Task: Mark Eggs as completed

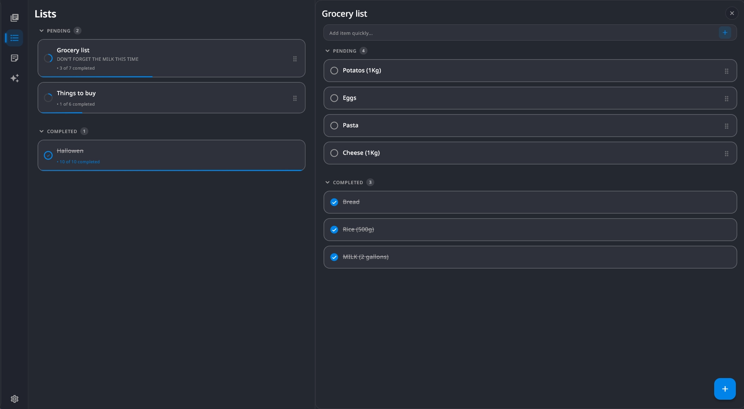Action: pos(334,98)
